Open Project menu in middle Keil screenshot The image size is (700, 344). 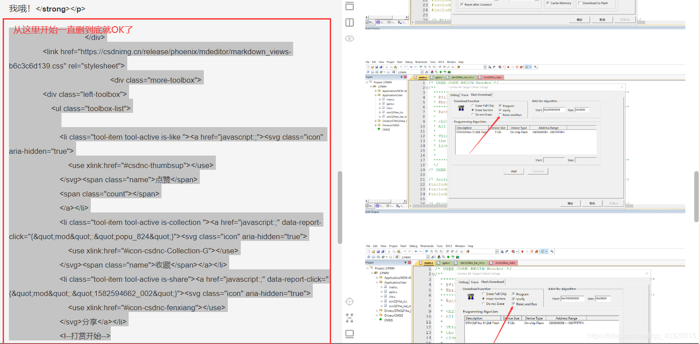click(x=390, y=62)
